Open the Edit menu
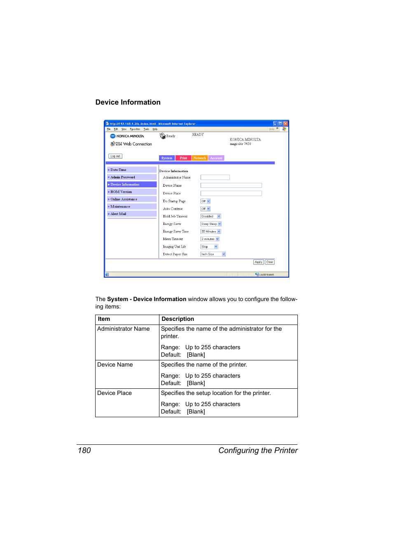This screenshot has width=393, height=556. pyautogui.click(x=116, y=129)
